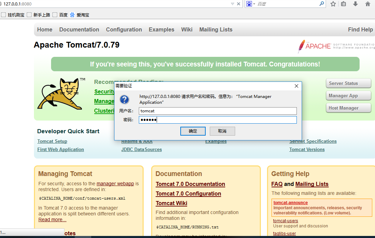Click the 密码 password field
375x238 pixels.
pyautogui.click(x=218, y=120)
